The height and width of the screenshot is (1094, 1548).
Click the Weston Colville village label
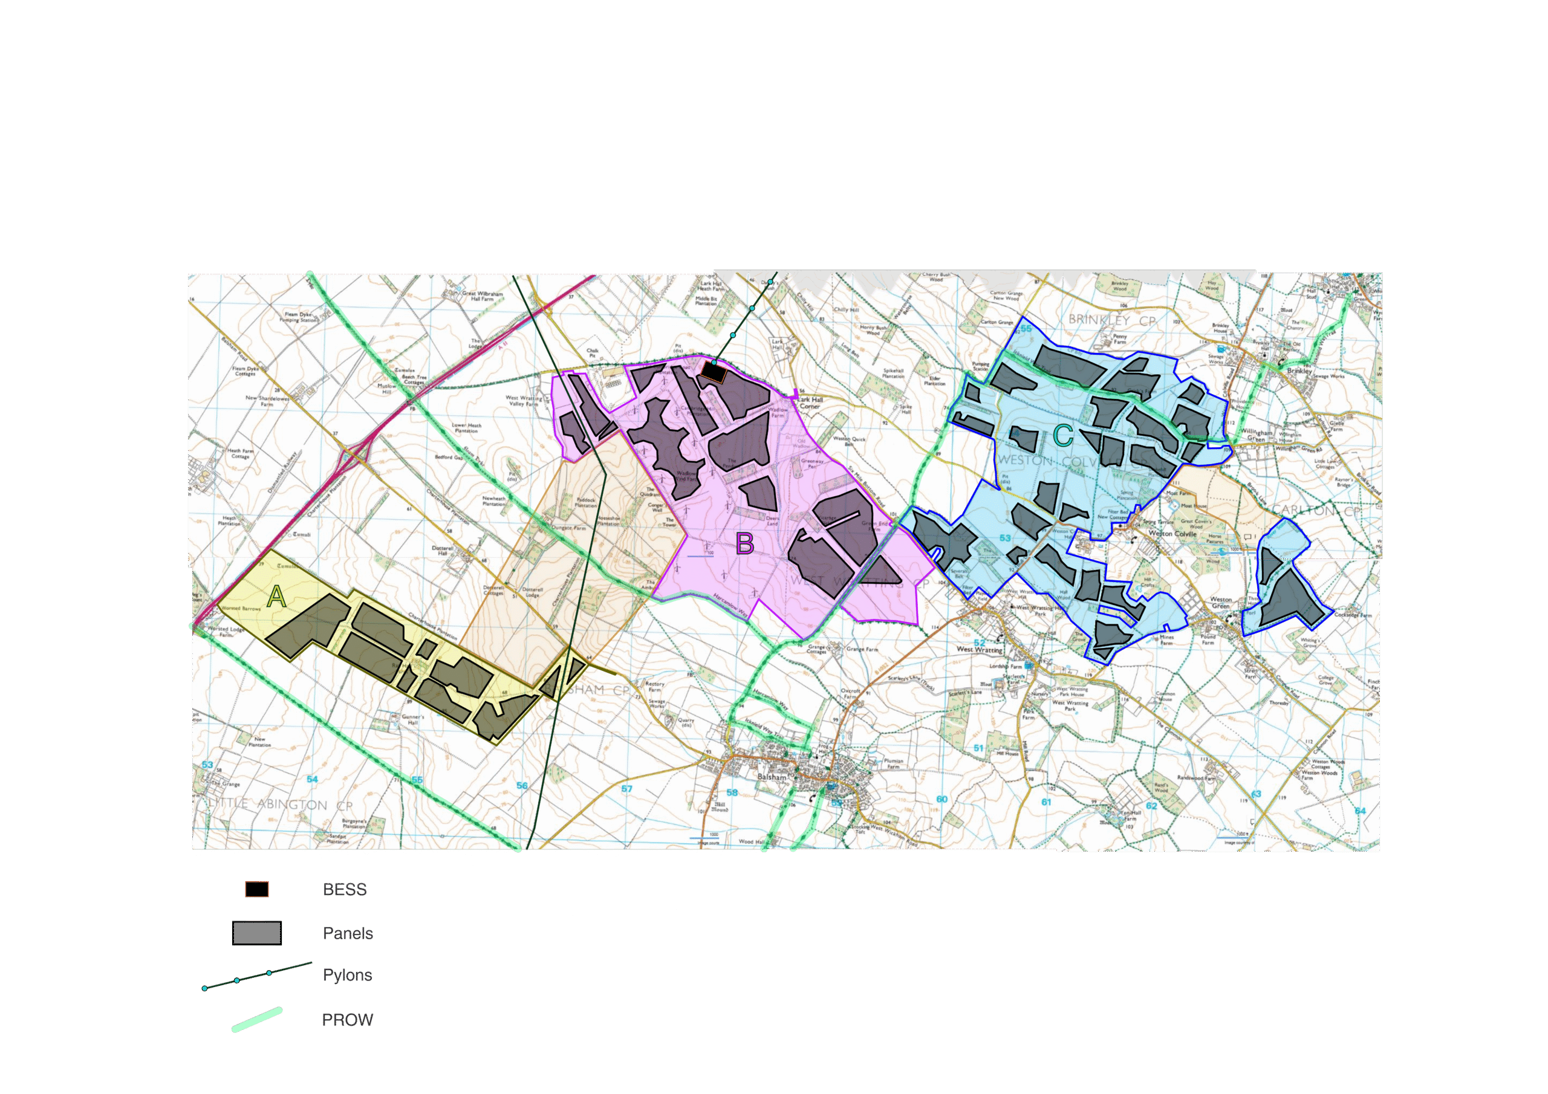coord(1172,534)
